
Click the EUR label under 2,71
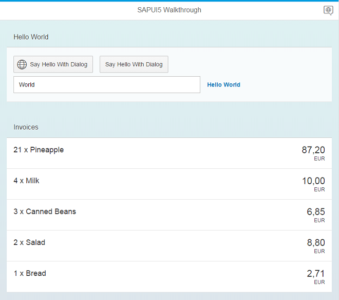tap(319, 283)
